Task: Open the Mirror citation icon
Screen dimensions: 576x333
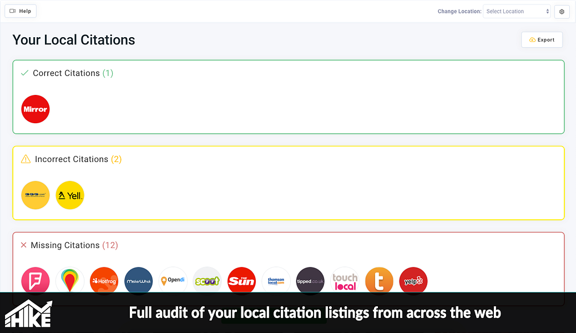Action: [x=36, y=109]
